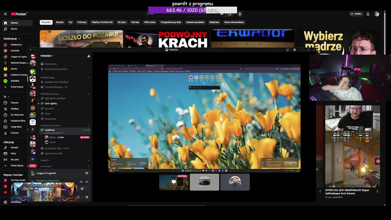Open YouTube account avatar menu

click(x=377, y=14)
